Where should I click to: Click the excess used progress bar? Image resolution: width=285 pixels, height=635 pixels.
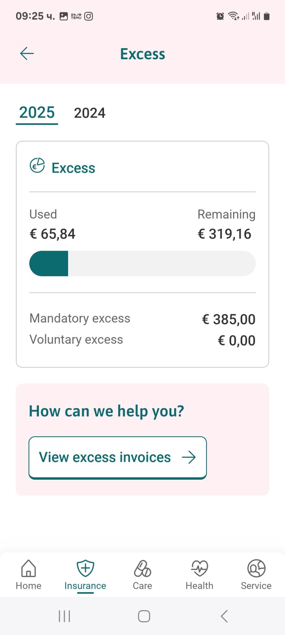point(142,264)
